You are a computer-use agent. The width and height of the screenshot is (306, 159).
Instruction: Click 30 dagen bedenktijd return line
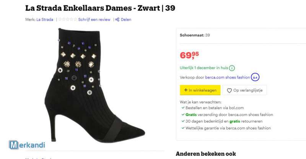(x=222, y=121)
